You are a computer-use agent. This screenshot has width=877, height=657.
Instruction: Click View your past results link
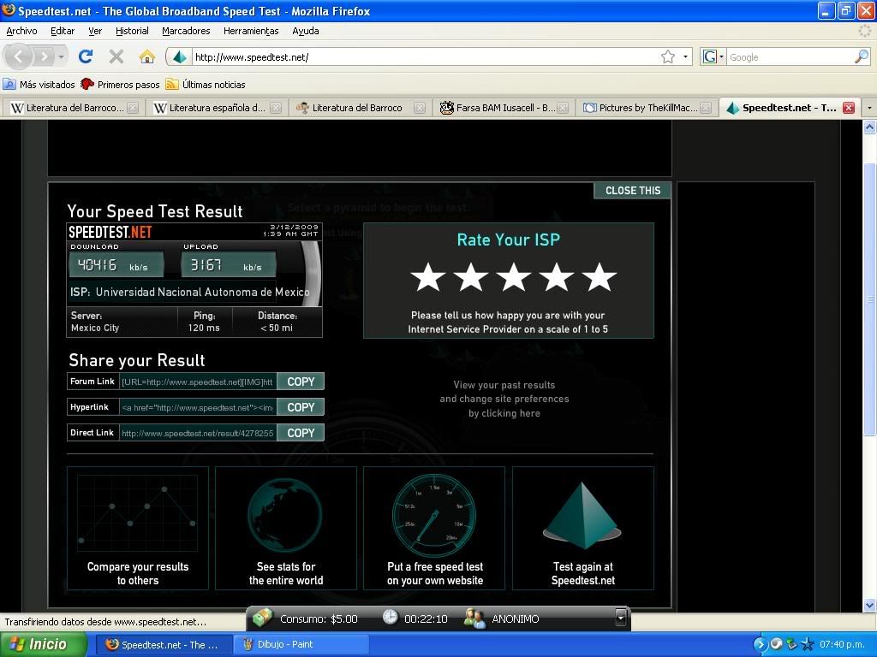[x=504, y=399]
